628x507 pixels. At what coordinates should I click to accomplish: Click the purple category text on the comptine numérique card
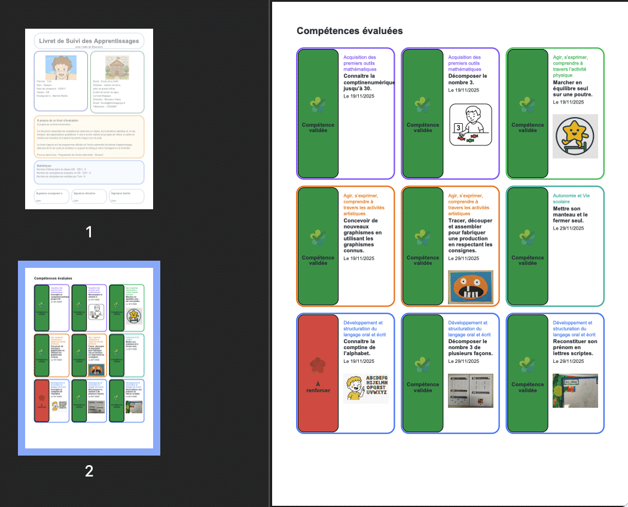point(359,63)
